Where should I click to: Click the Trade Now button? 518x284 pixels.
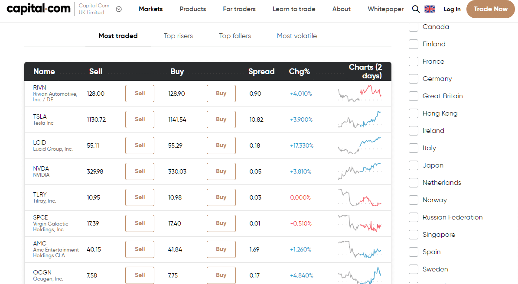[491, 9]
